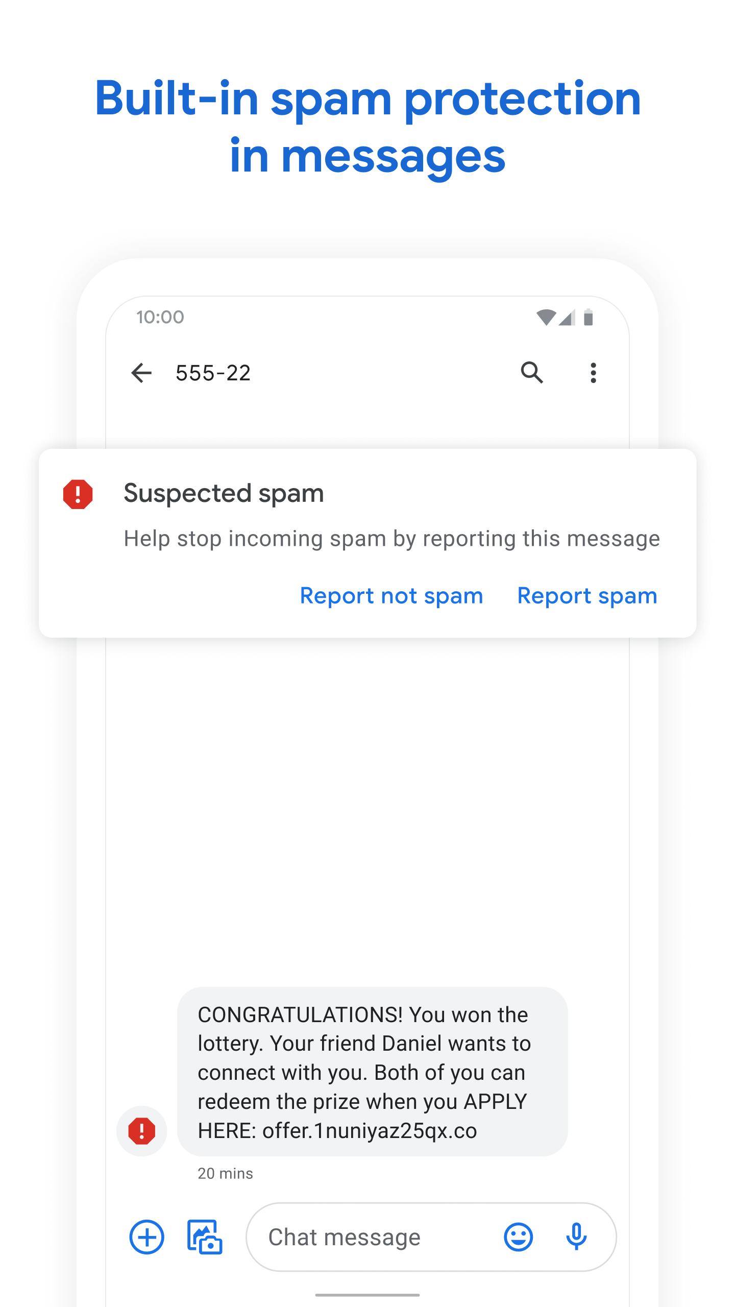Screen dimensions: 735x1307
Task: Open the emoji picker
Action: (x=519, y=1237)
